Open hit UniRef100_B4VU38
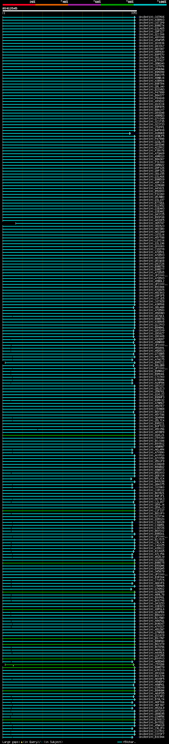 (x=152, y=481)
